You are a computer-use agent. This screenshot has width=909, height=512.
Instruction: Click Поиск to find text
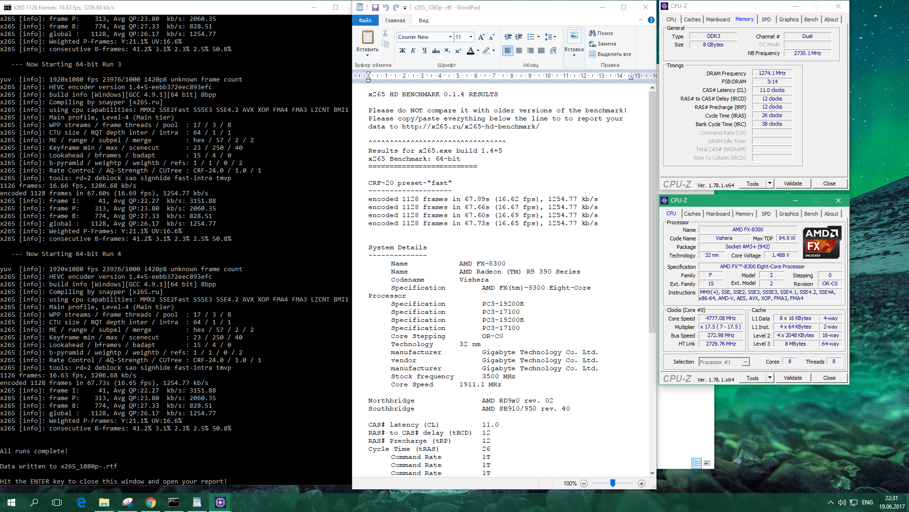[x=601, y=33]
